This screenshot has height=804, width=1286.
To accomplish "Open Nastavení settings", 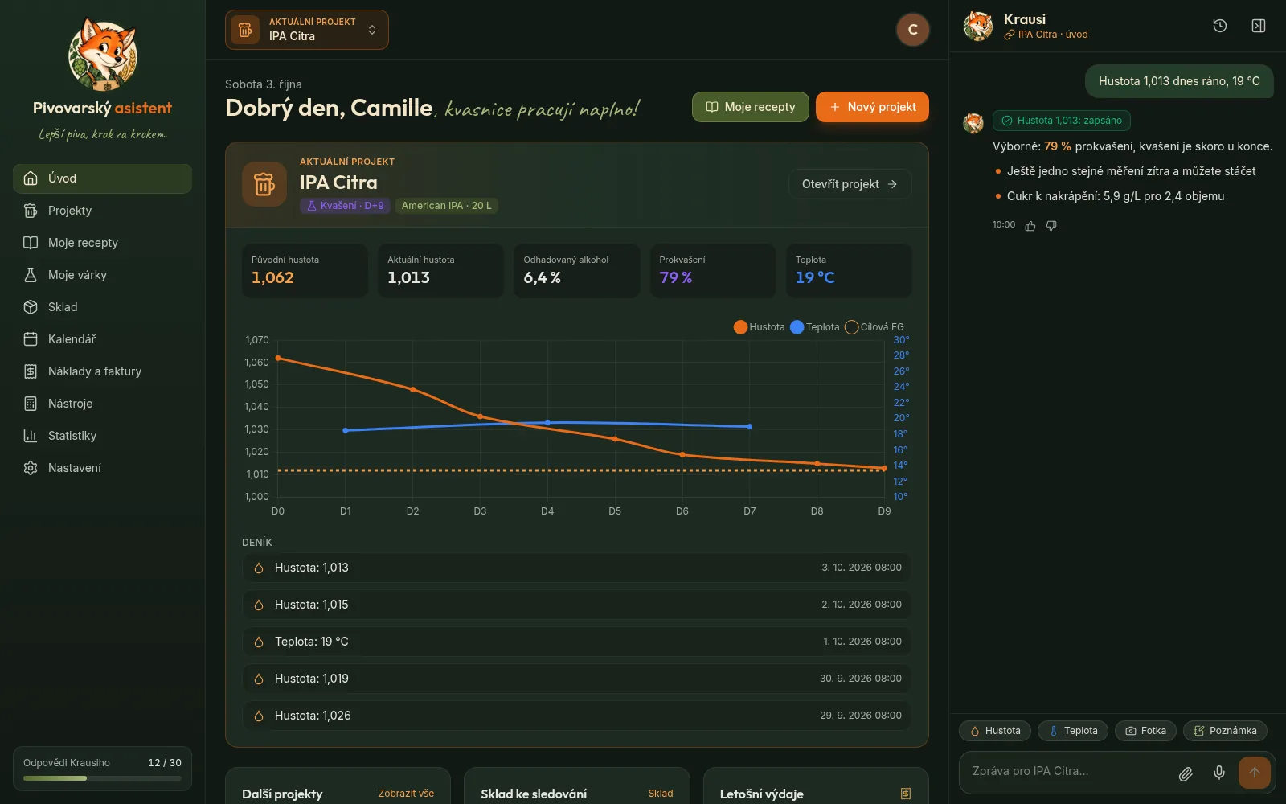I will 102,468.
